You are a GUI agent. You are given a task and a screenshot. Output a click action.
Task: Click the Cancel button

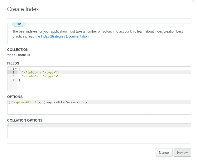click(x=164, y=153)
